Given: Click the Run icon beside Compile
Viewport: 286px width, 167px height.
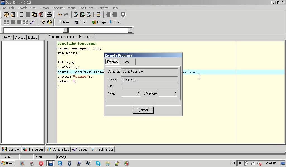Looking at the screenshot, I should point(13,22).
